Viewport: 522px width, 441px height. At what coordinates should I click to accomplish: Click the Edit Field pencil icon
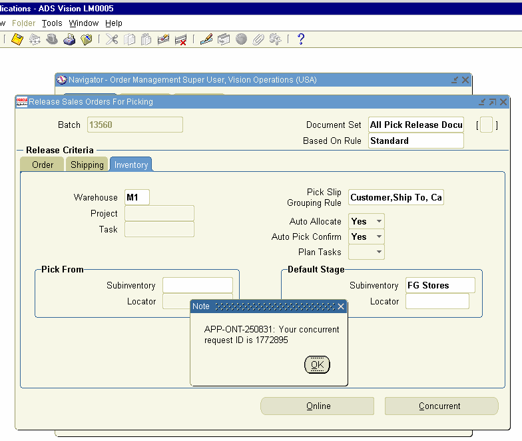[x=206, y=39]
